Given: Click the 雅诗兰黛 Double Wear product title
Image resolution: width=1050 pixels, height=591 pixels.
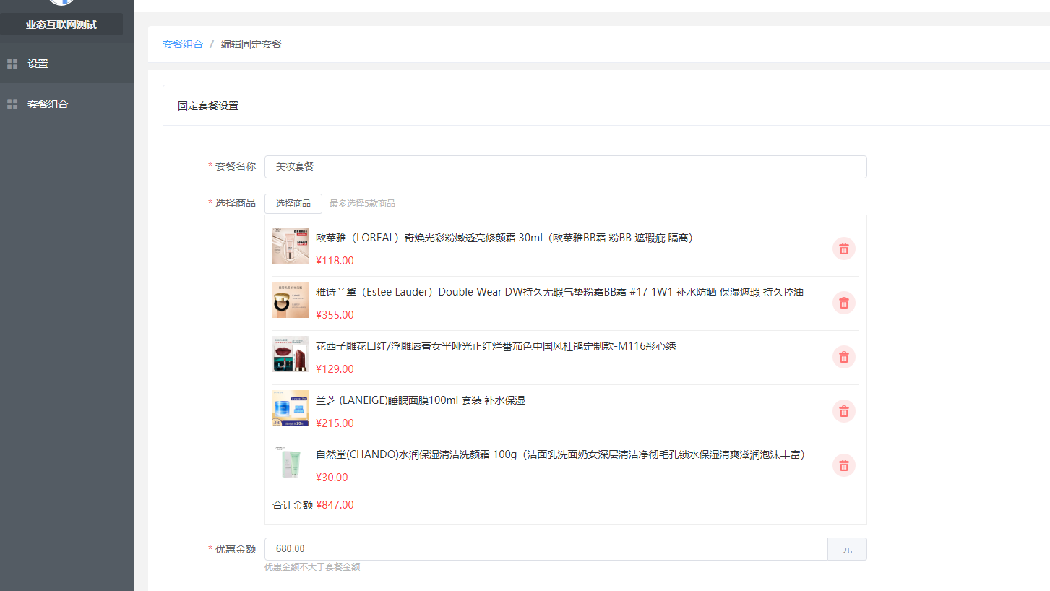Looking at the screenshot, I should [559, 292].
